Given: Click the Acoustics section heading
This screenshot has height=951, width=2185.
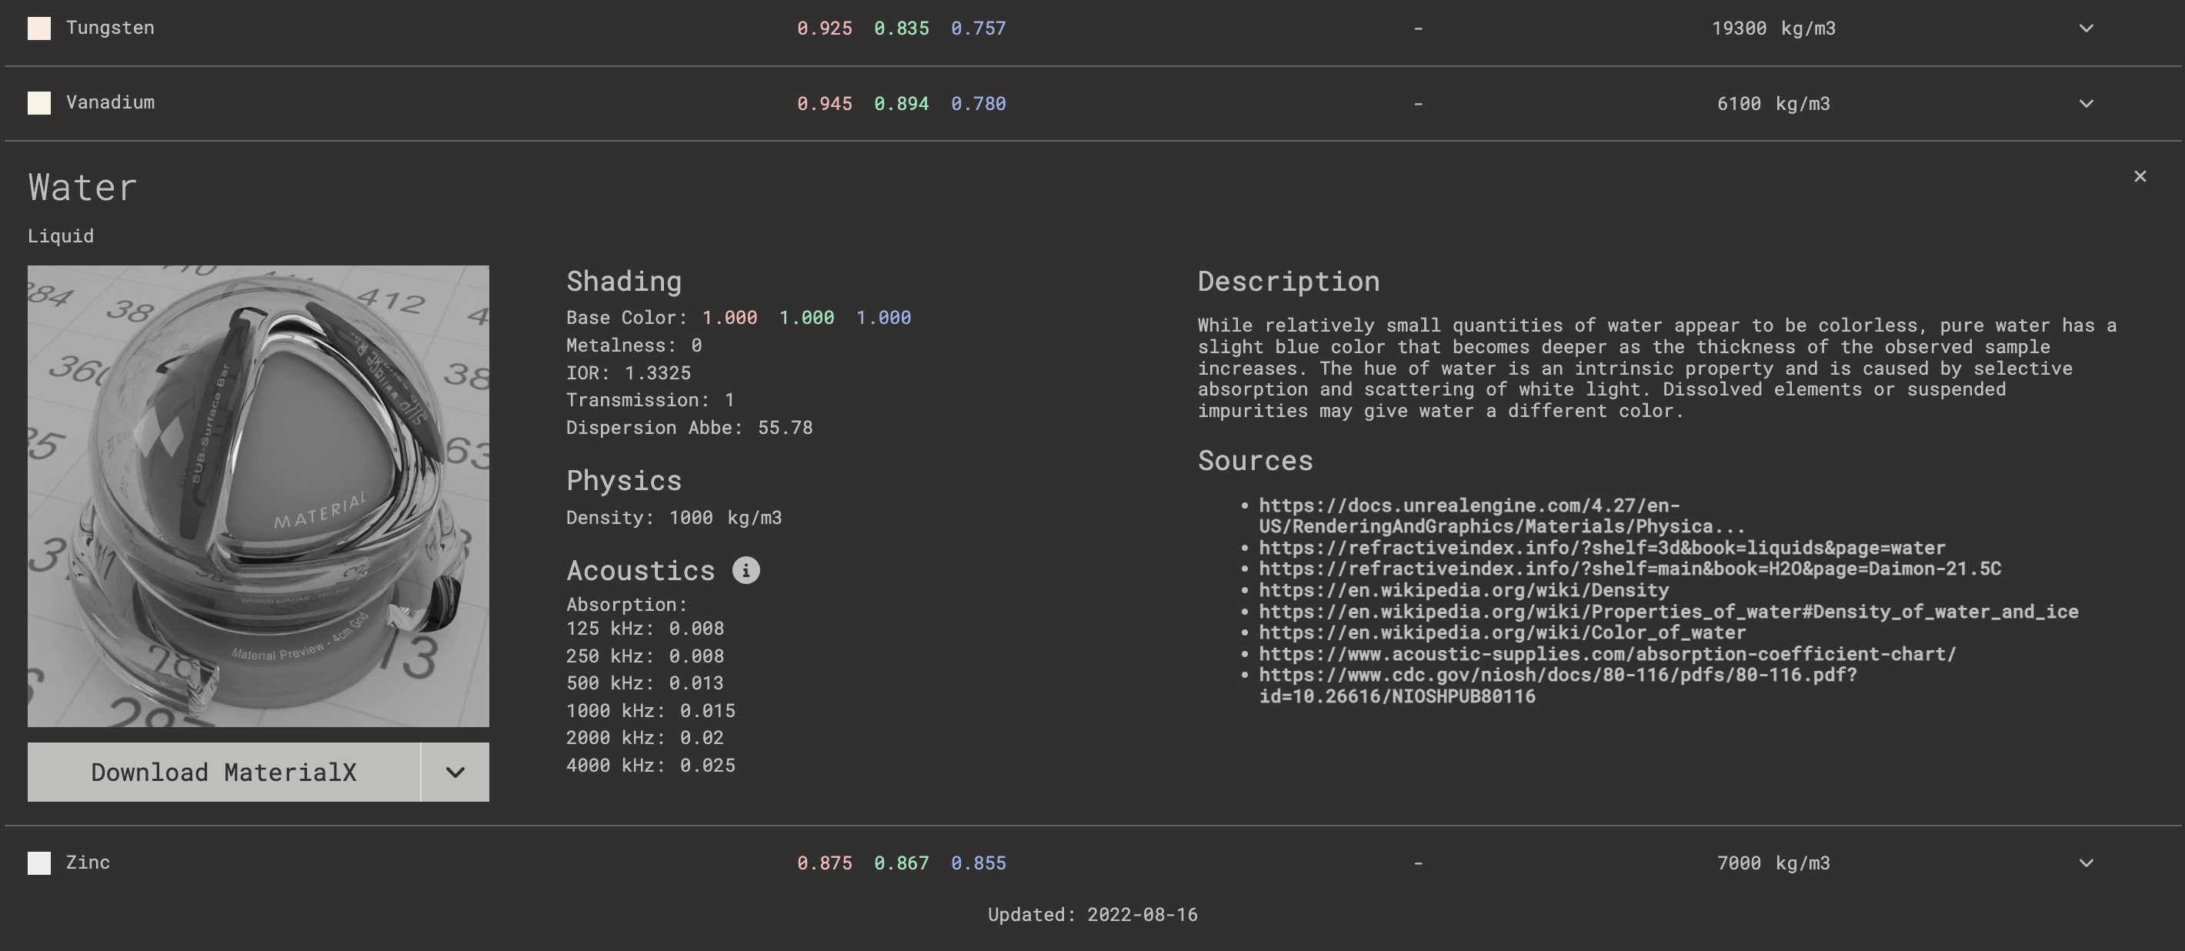Looking at the screenshot, I should click(x=641, y=571).
